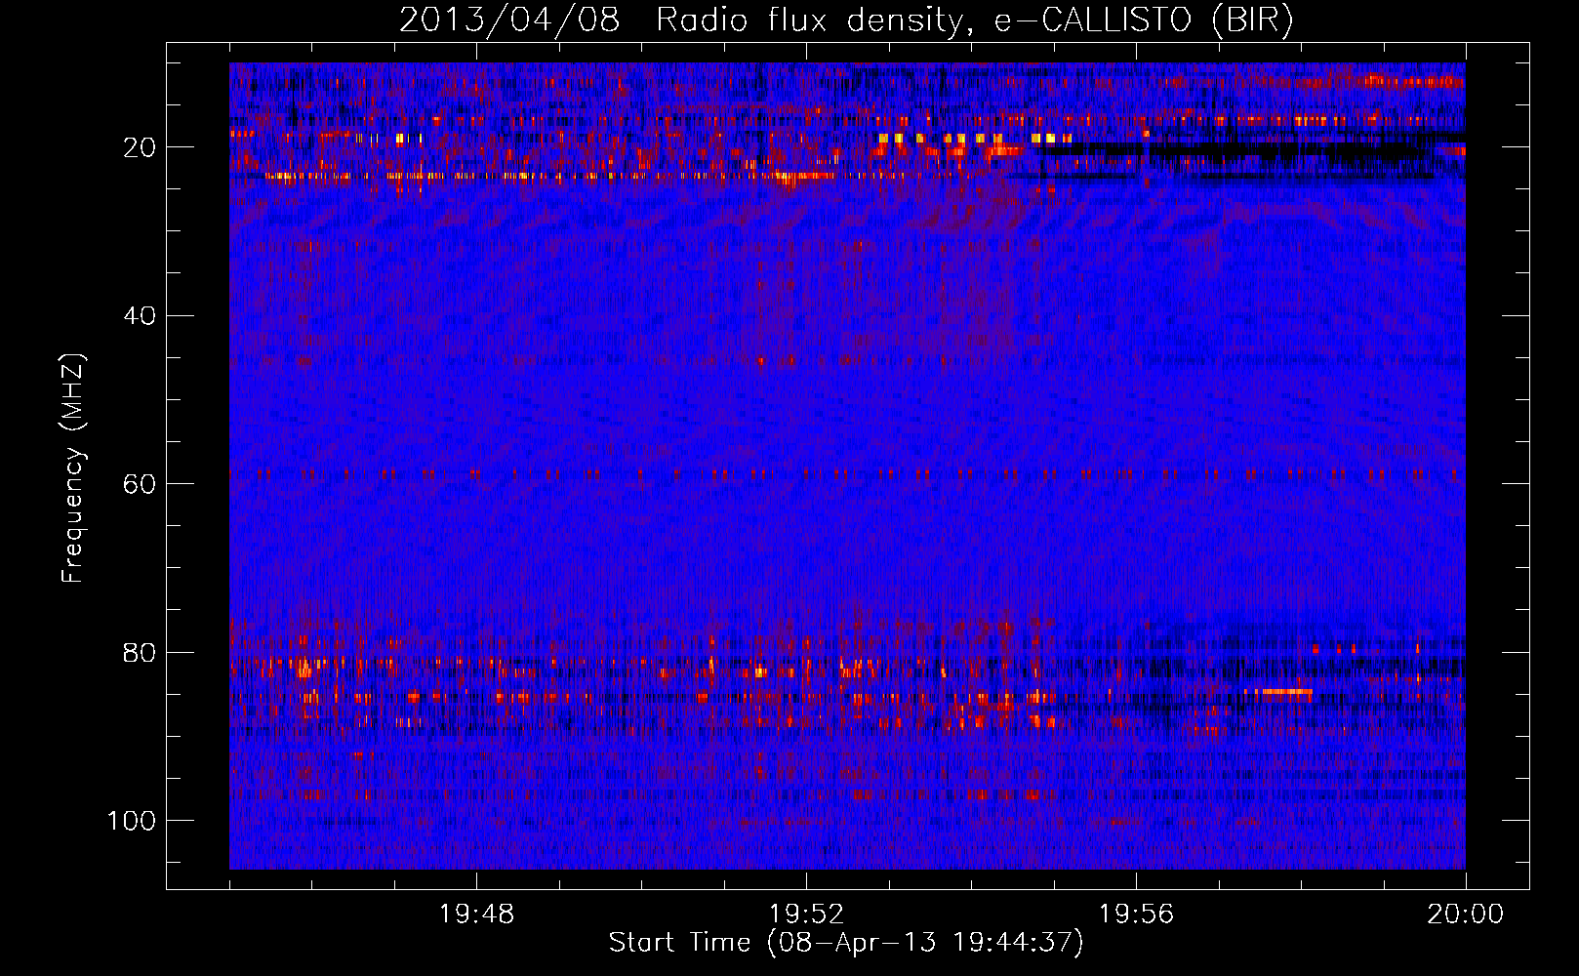Click the 20:00 time tick label

(x=1466, y=915)
